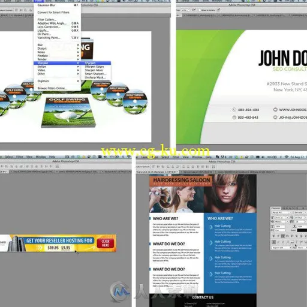Toggle Underline in Character panel
Viewport: 307px width, 307px height.
coord(301,236)
